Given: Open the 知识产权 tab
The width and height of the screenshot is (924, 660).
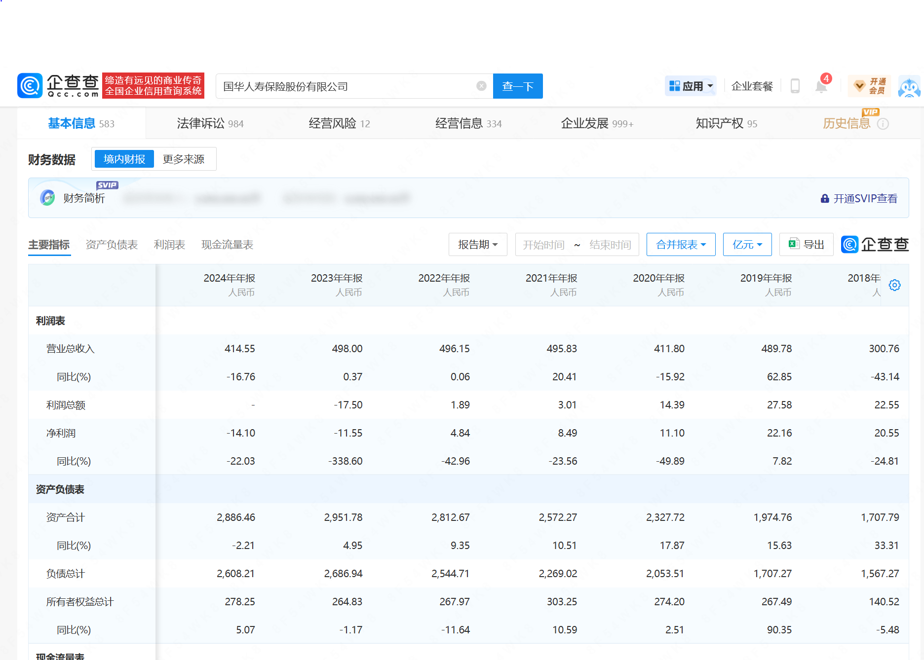Looking at the screenshot, I should pos(726,123).
